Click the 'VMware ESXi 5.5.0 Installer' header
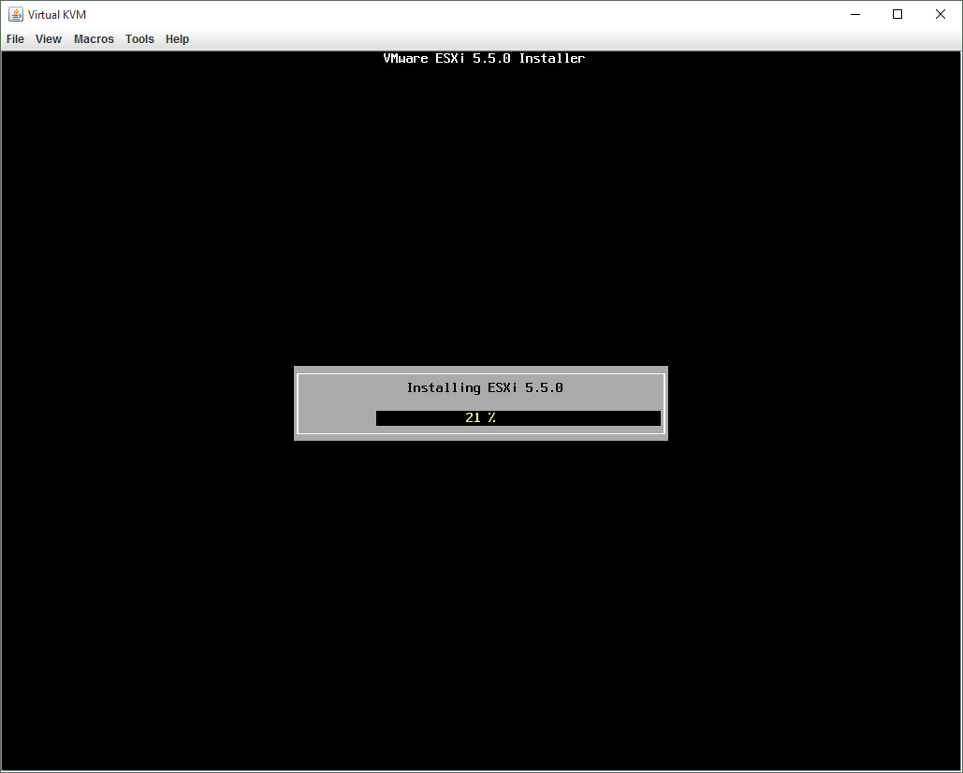 coord(484,58)
